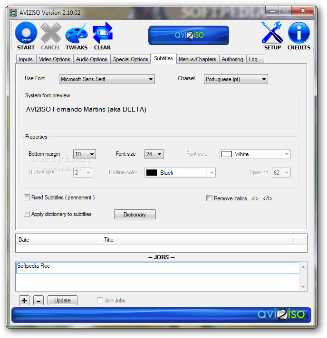Expand the Font size dropdown
This screenshot has width=327, height=338.
(154, 154)
